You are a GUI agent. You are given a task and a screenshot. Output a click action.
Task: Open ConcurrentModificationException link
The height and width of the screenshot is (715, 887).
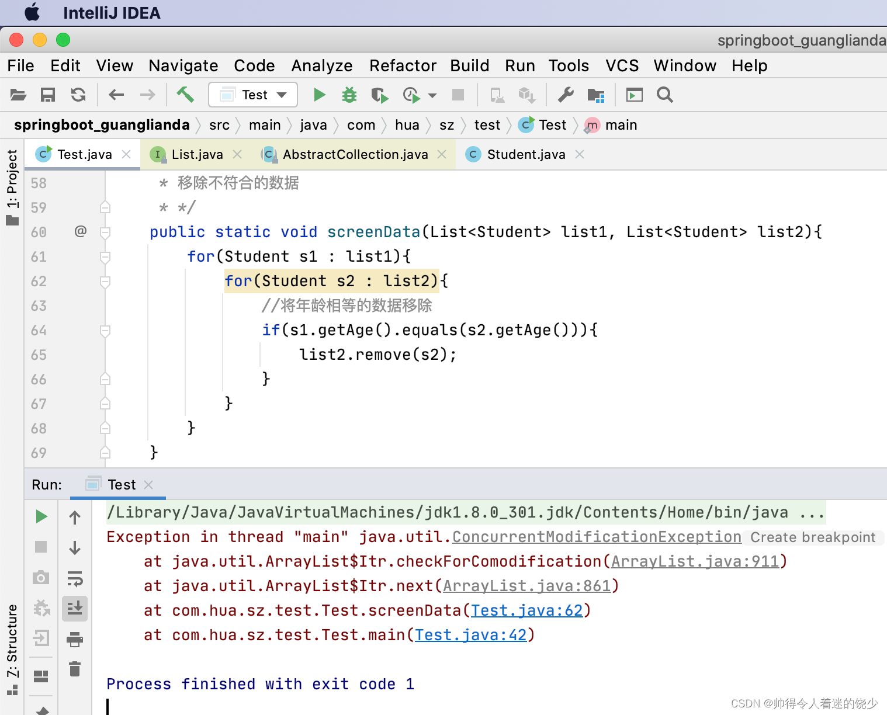point(597,537)
